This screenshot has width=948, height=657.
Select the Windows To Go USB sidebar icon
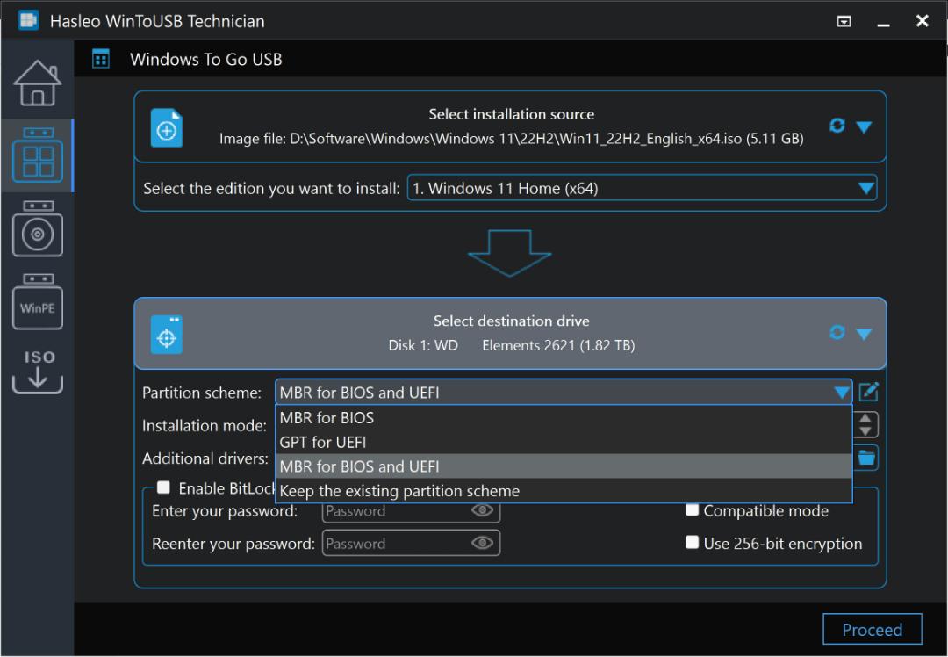(x=38, y=155)
